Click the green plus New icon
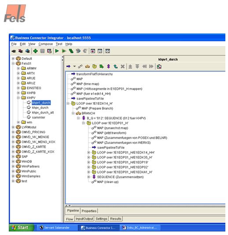Viewport: 228px width, 235px height. pyautogui.click(x=35, y=51)
